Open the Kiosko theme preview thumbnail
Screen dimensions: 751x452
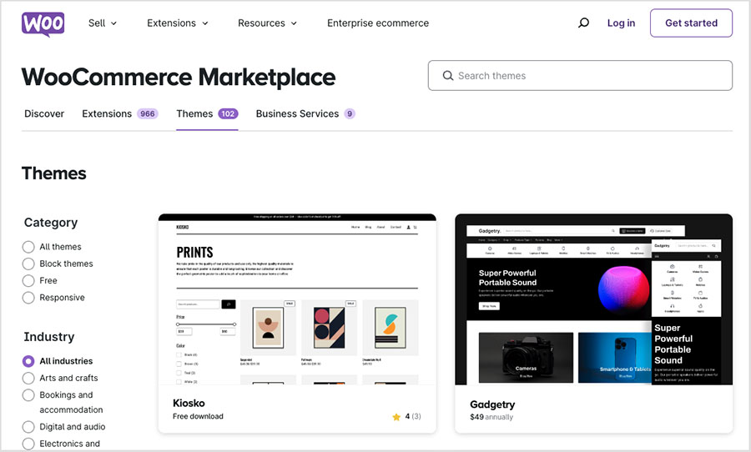point(297,299)
